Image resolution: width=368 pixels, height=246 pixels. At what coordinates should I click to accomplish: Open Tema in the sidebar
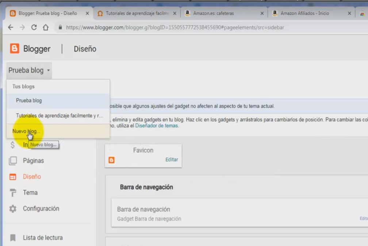30,193
